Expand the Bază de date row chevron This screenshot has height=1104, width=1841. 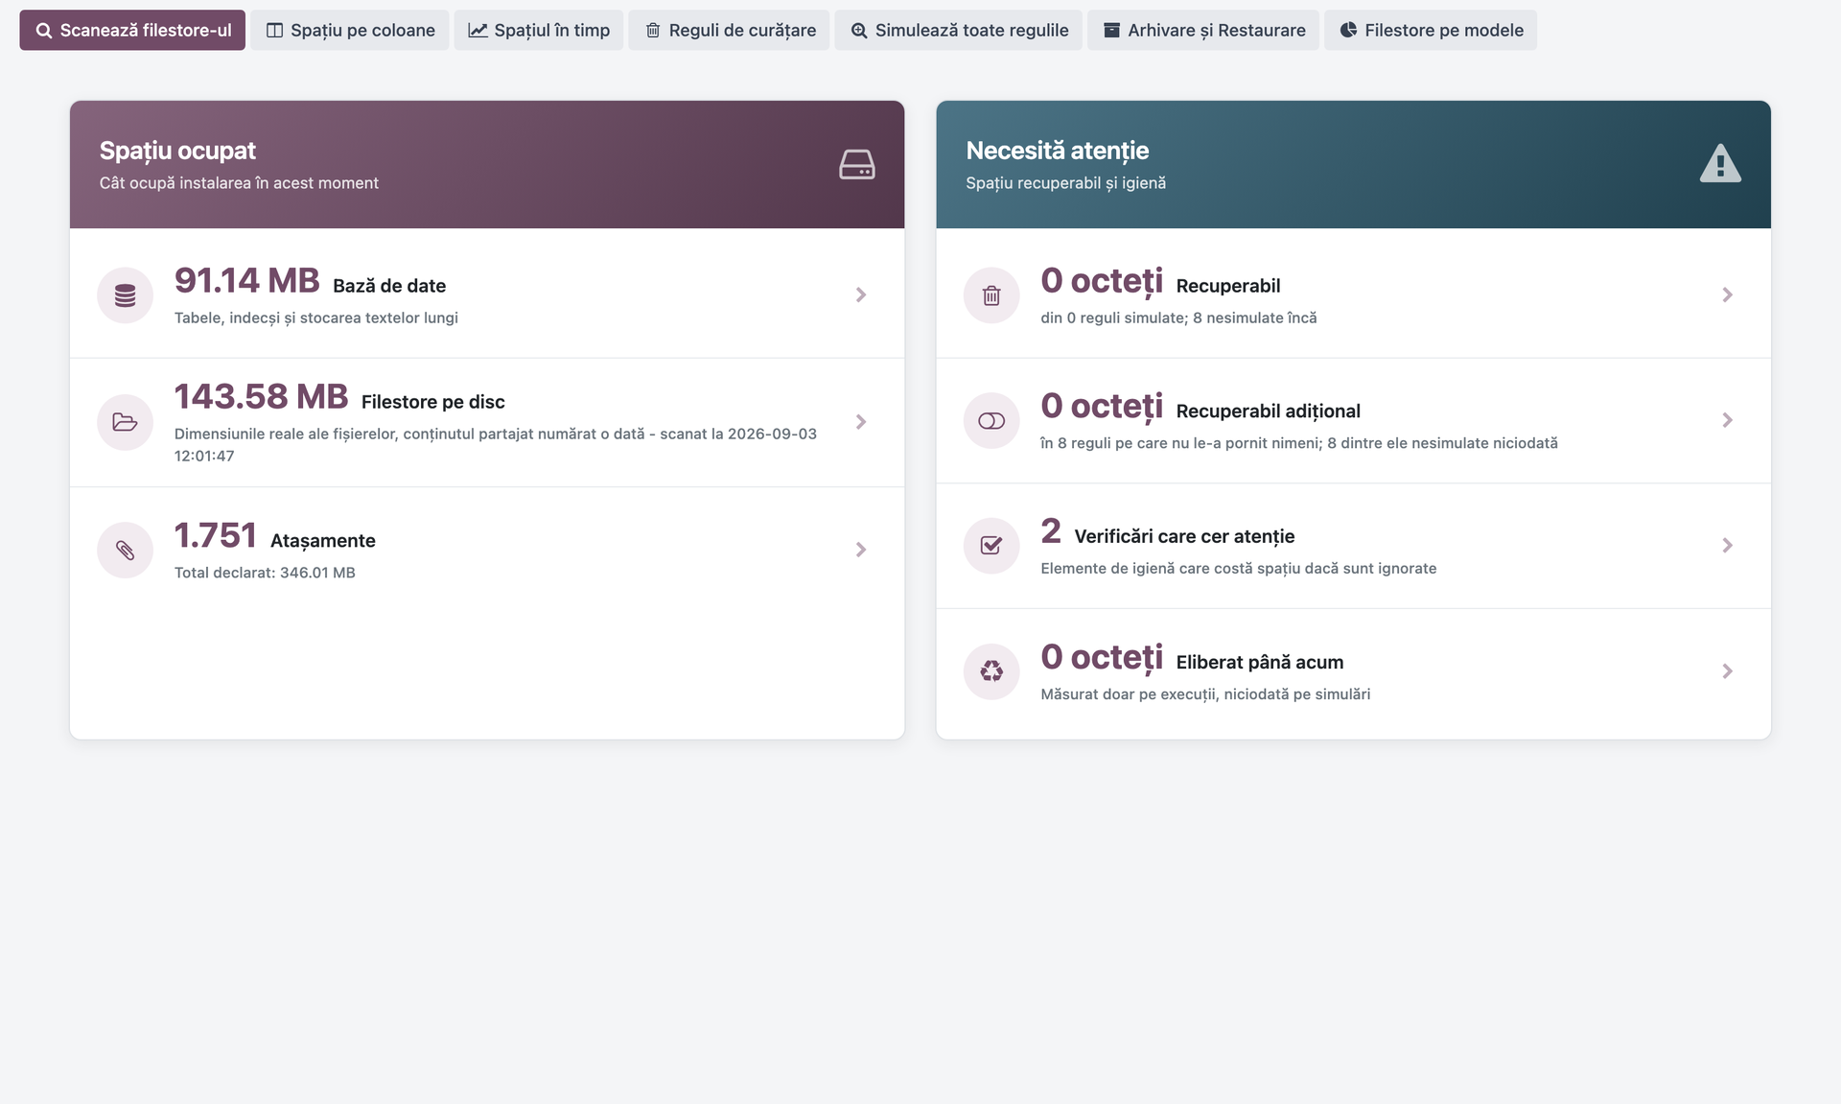click(x=861, y=294)
